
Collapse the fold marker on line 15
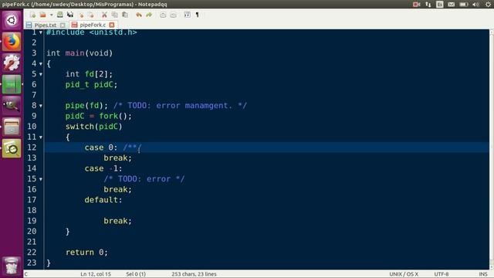point(41,179)
